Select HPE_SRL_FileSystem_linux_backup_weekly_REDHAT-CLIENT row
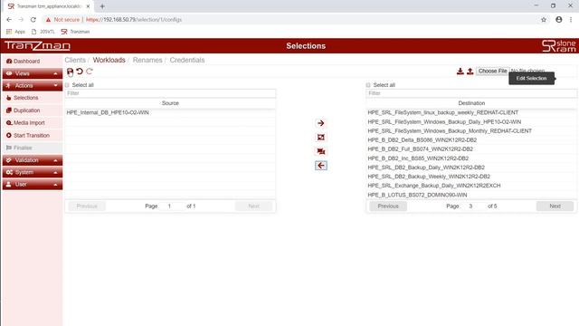This screenshot has width=579, height=326. (471, 112)
